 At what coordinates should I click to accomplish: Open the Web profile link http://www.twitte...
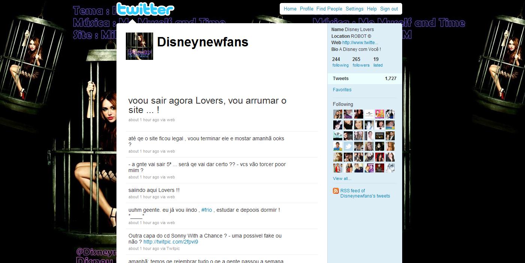click(x=360, y=43)
